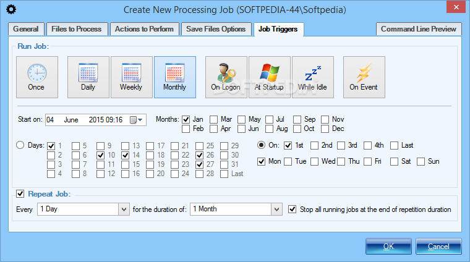Toggle the Repeat Job checkbox
This screenshot has height=262, width=470.
point(20,194)
